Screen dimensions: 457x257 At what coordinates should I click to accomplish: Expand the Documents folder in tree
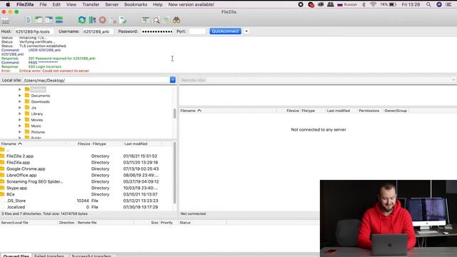click(20, 96)
